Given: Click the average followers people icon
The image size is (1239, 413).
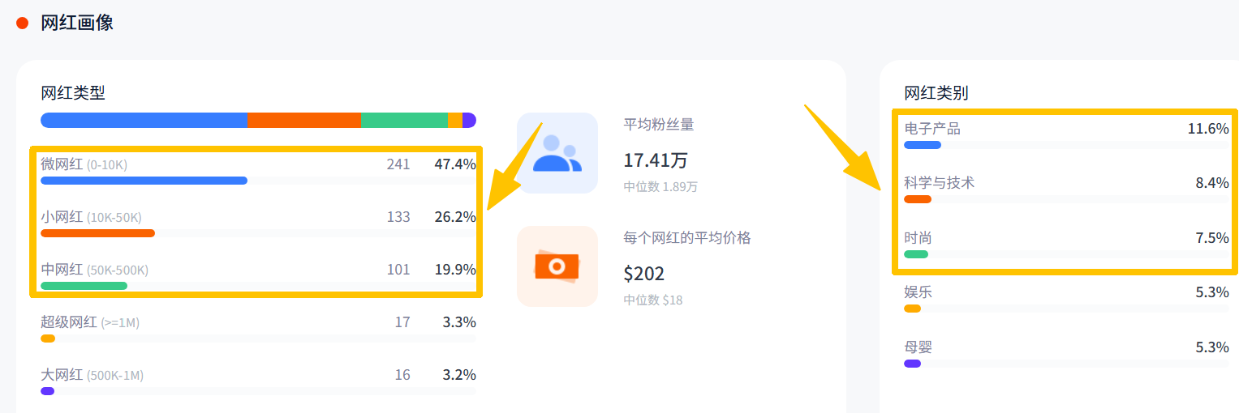Looking at the screenshot, I should tap(557, 153).
